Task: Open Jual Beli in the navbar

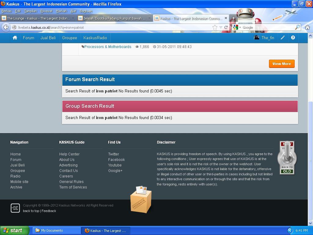Action: pos(48,38)
